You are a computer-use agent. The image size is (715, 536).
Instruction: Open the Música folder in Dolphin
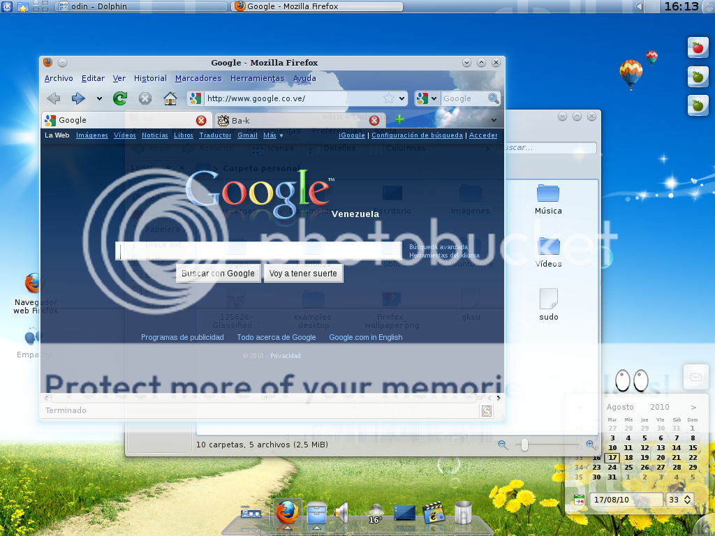click(x=548, y=200)
